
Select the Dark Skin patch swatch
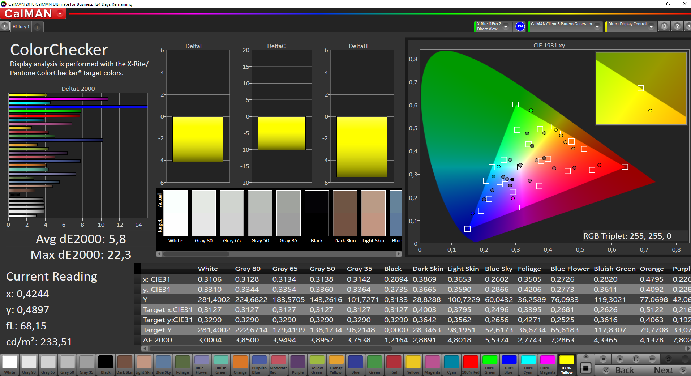[125, 364]
